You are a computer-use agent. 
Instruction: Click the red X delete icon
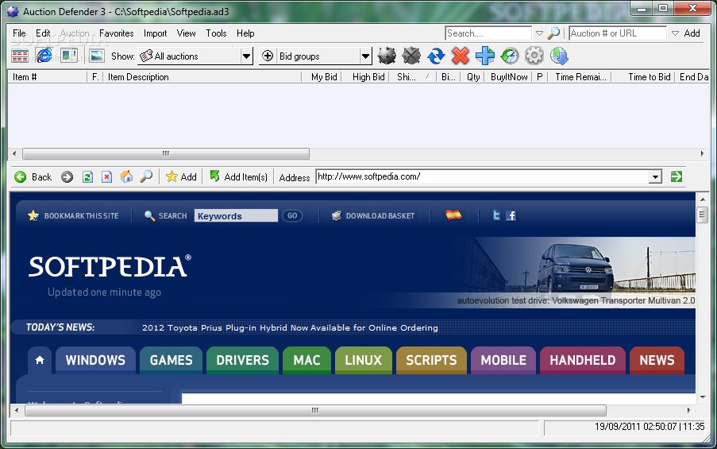pyautogui.click(x=461, y=56)
